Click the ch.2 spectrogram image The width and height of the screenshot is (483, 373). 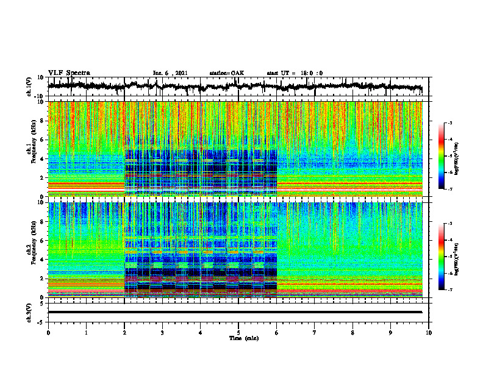235,250
